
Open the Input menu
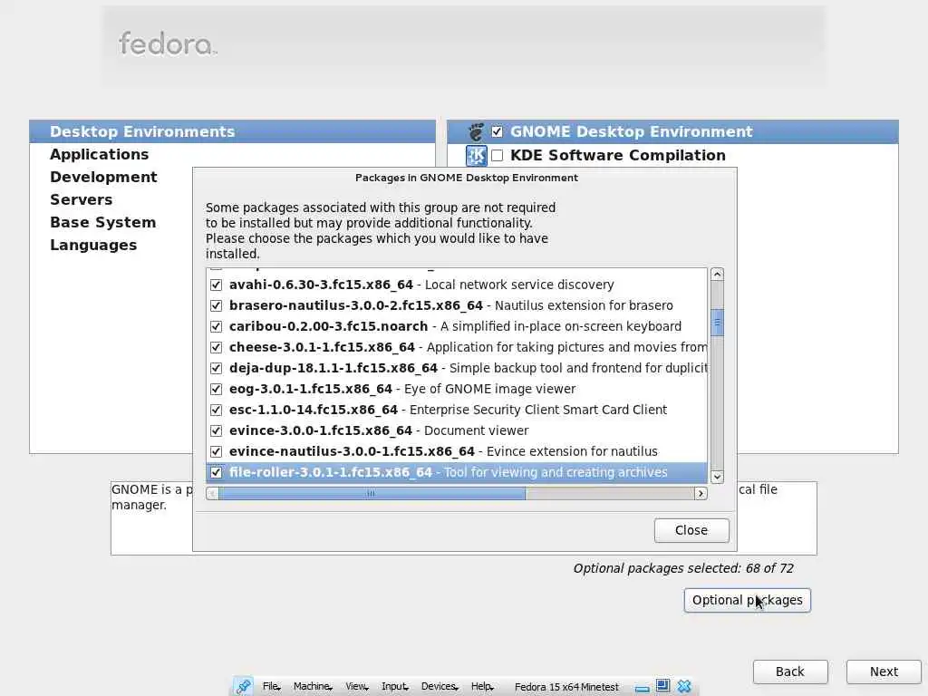click(395, 686)
